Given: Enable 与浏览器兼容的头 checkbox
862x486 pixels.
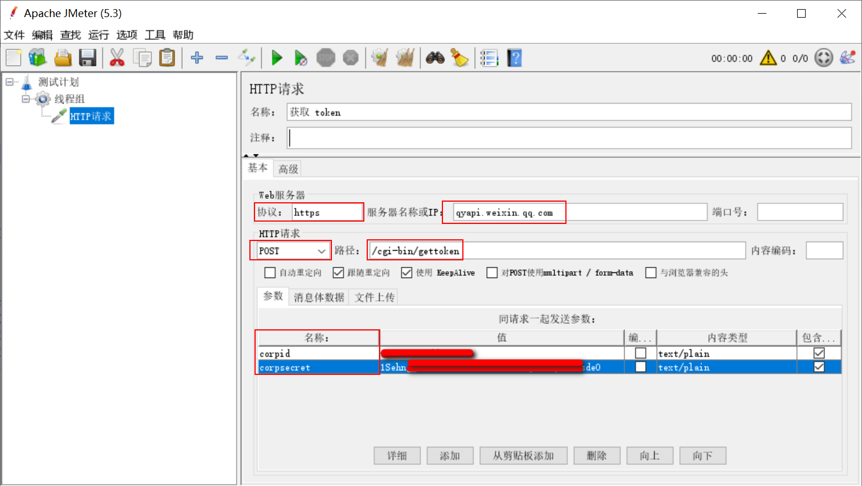Looking at the screenshot, I should pos(651,273).
